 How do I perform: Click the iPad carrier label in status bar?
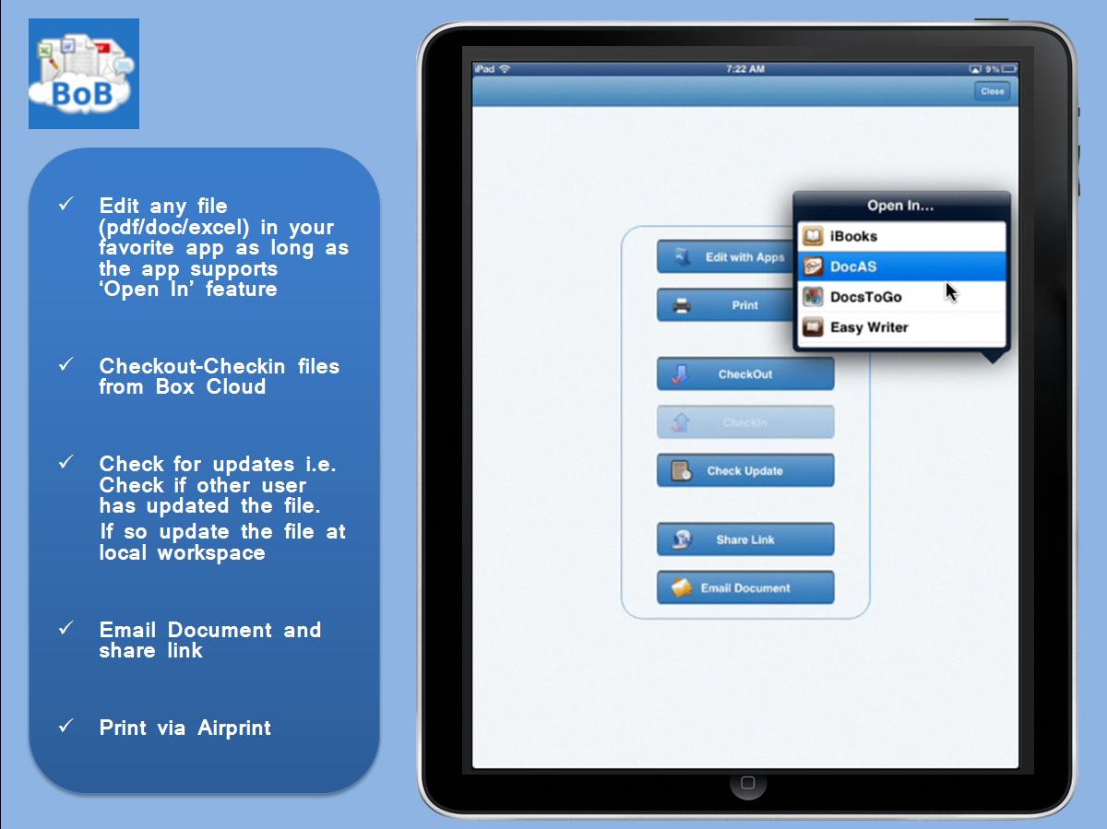pyautogui.click(x=485, y=69)
